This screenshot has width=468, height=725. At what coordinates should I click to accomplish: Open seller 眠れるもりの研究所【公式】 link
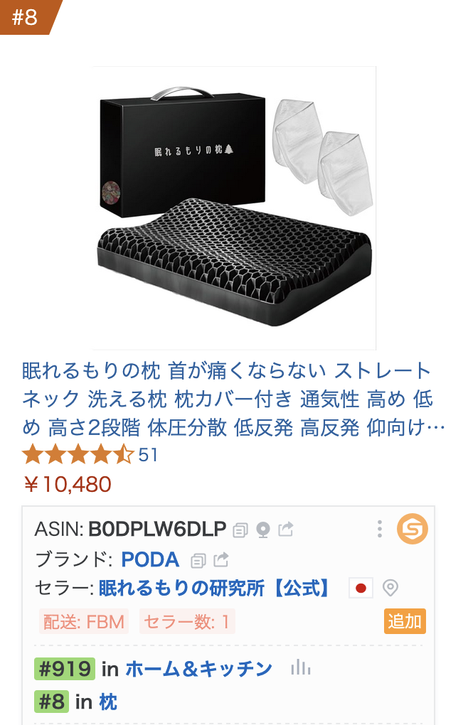[215, 588]
